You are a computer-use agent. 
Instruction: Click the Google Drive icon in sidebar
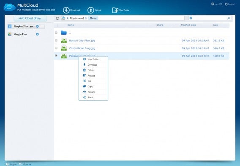tap(9, 34)
